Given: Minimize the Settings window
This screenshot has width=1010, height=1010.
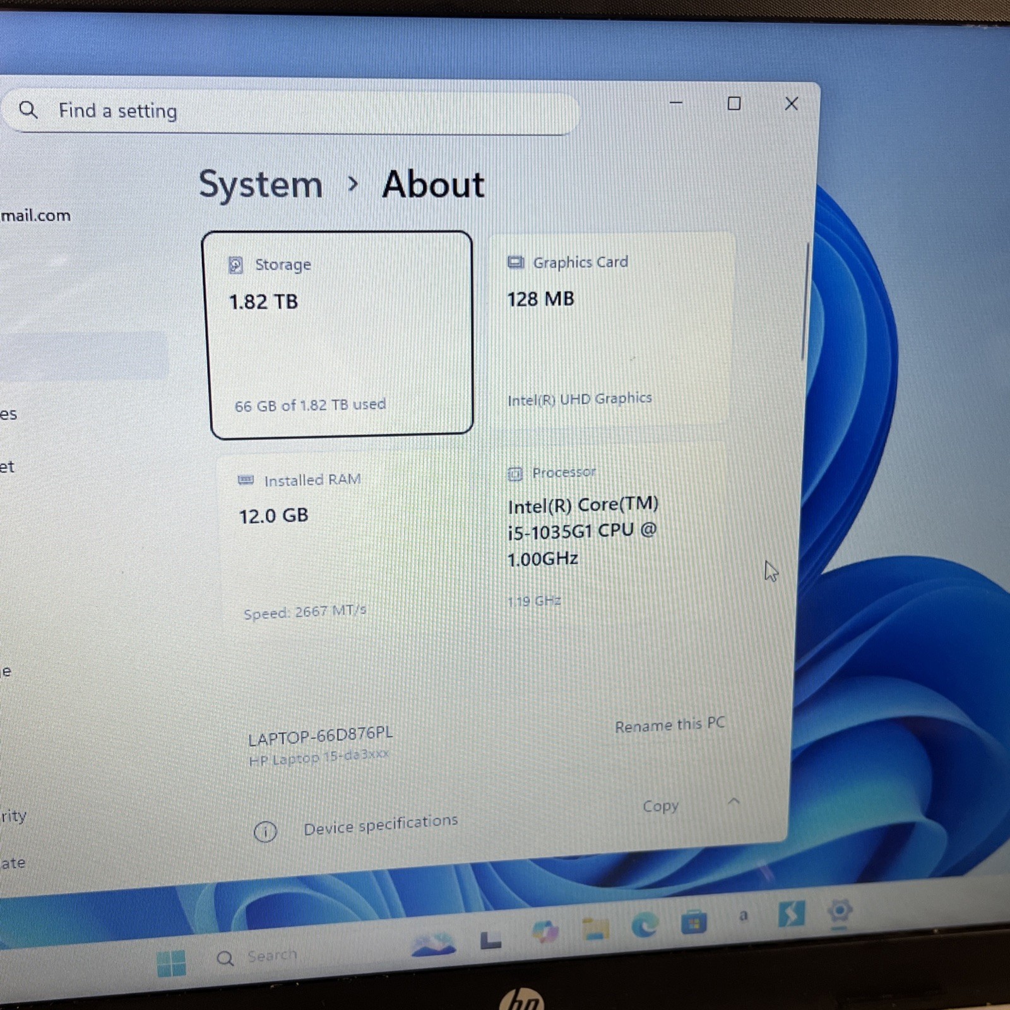Looking at the screenshot, I should click(x=676, y=102).
